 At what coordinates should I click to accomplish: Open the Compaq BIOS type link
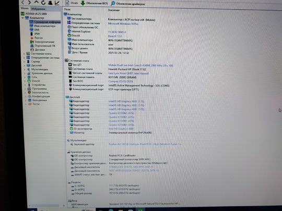coord(121,81)
